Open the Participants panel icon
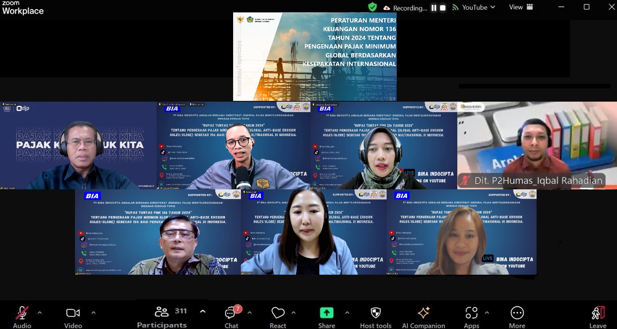Viewport: 617px width, 329px height. [162, 312]
